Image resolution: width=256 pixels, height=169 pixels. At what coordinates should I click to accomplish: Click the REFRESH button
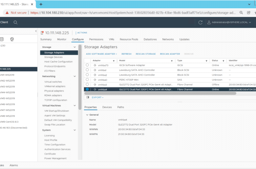[x=126, y=54]
